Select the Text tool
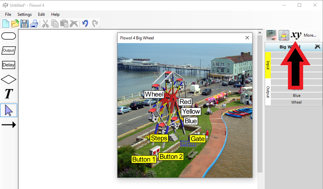Screen dimensions: 323x189 [x=9, y=94]
